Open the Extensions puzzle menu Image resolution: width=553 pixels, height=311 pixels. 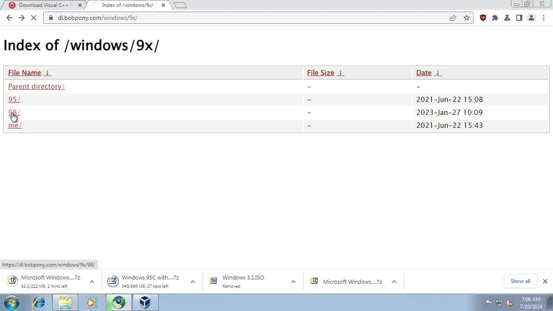tap(495, 18)
